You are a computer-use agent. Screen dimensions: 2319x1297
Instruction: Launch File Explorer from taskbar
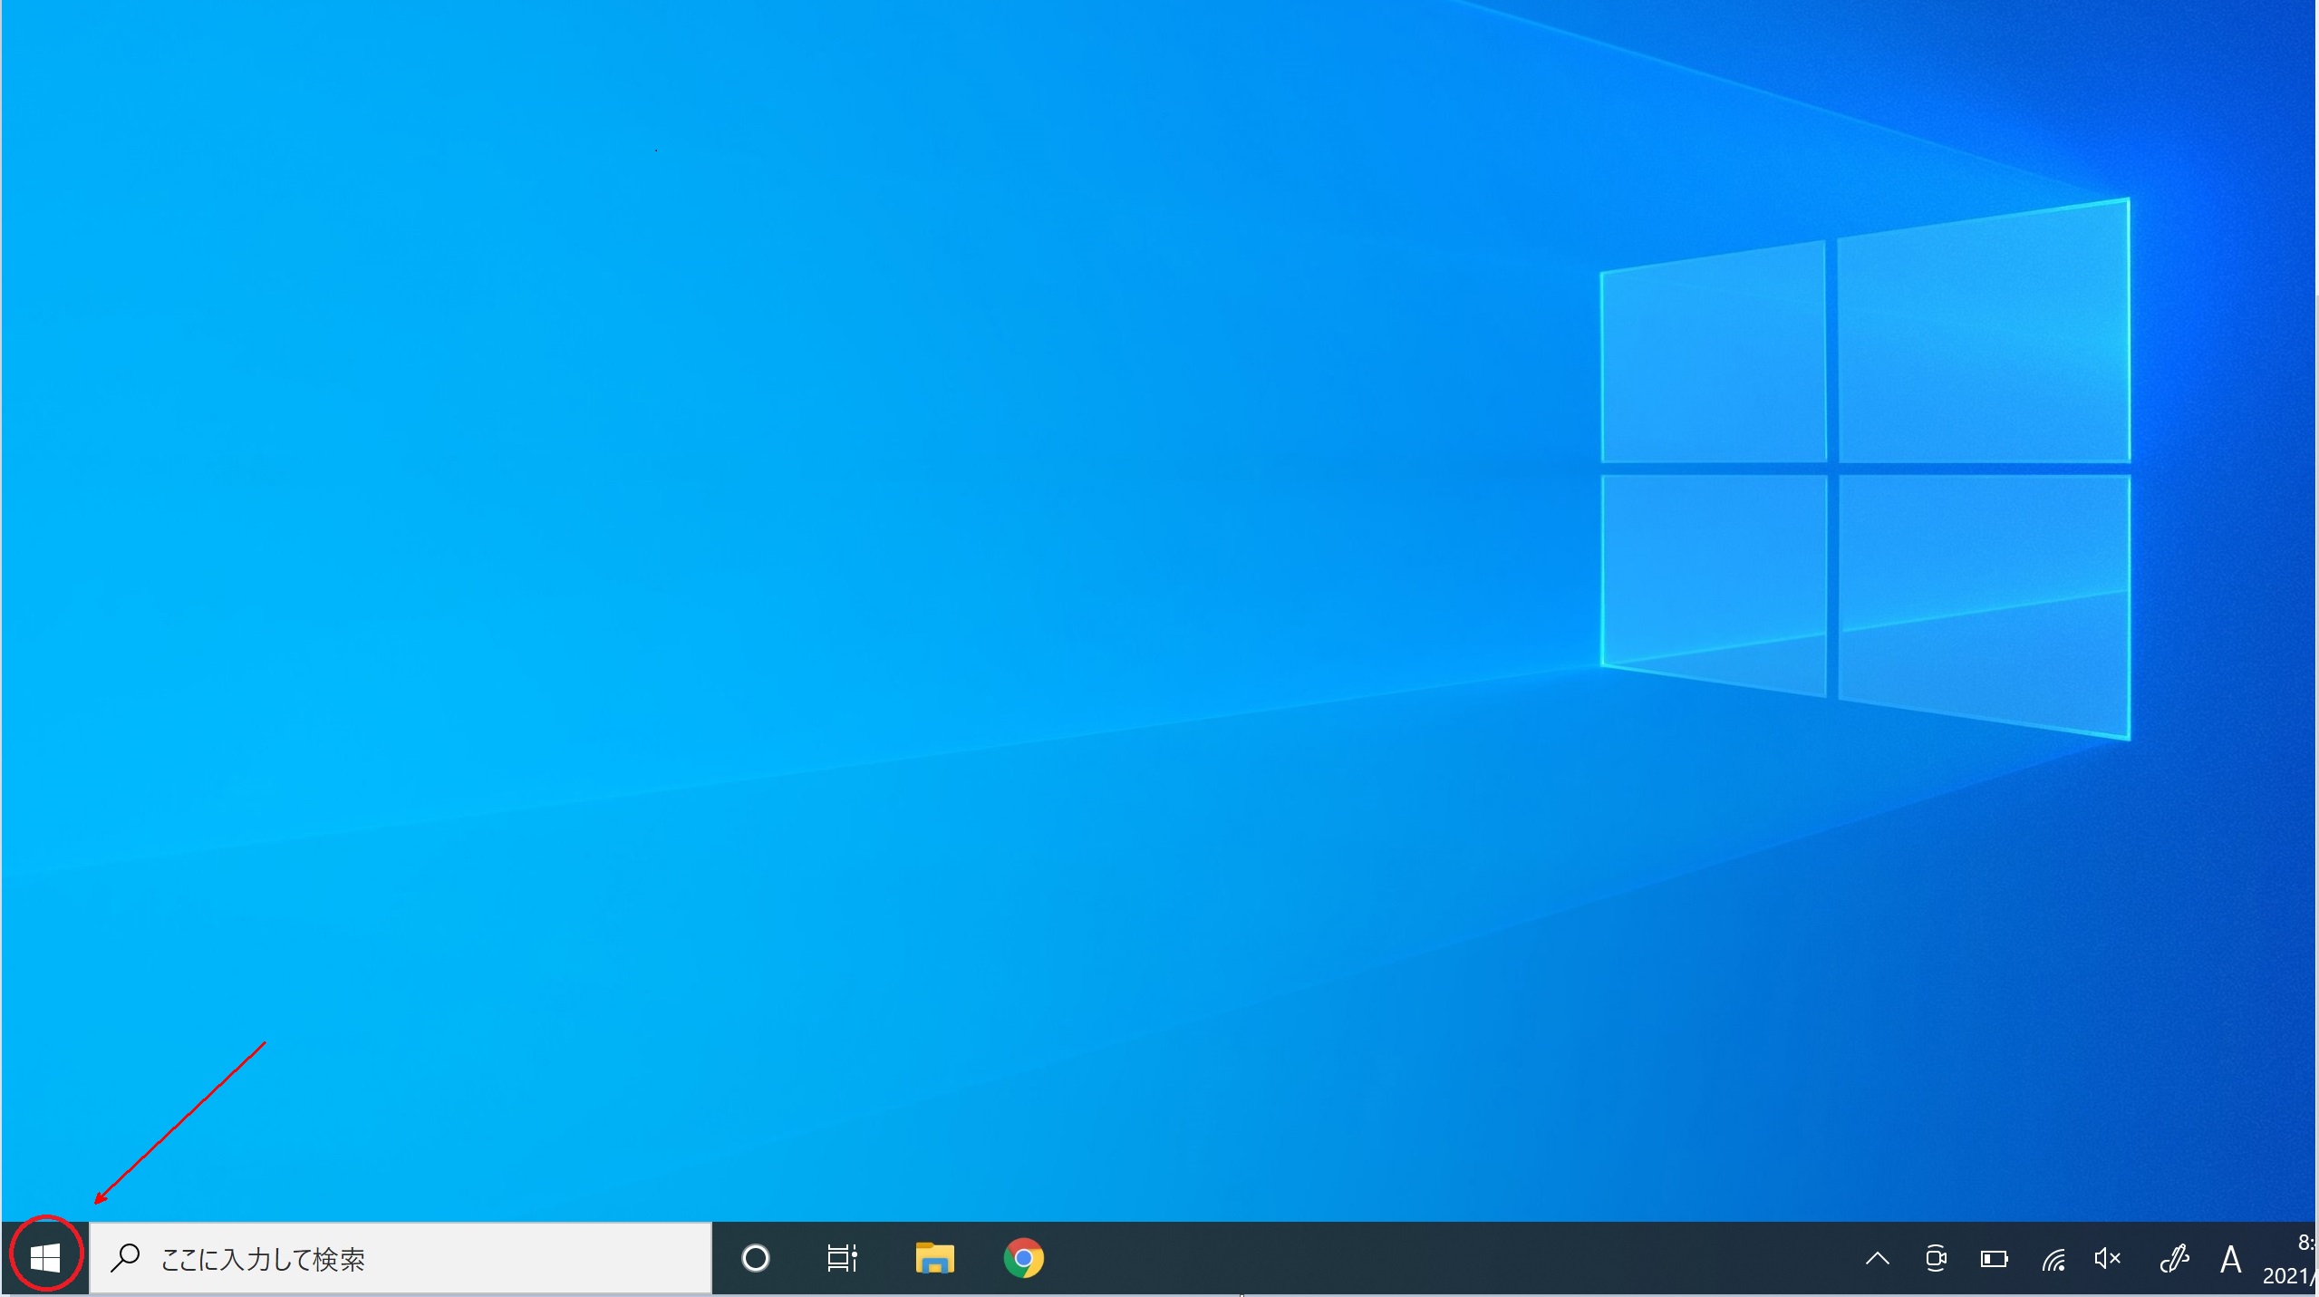(934, 1258)
